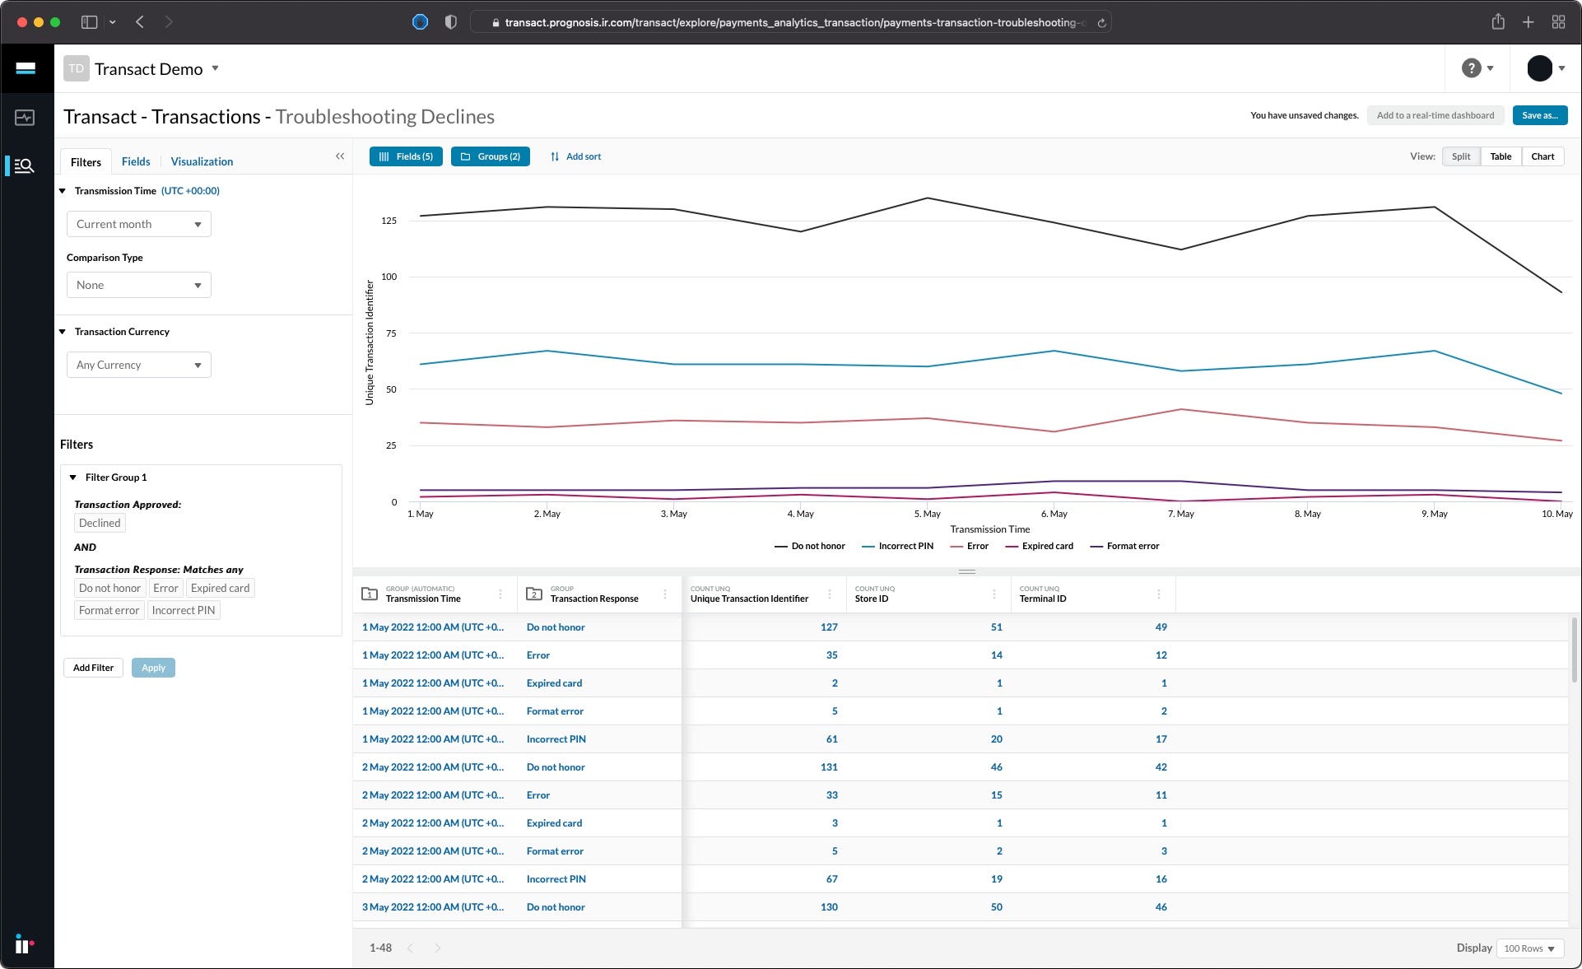
Task: Click the Save as button
Action: tap(1539, 115)
